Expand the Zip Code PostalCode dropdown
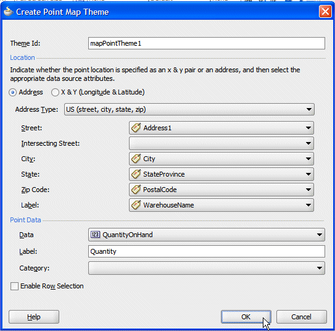335x331 pixels. point(221,190)
